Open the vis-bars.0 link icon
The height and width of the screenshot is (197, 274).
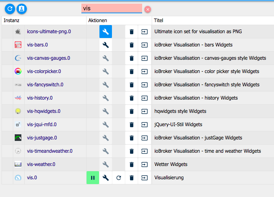[144, 45]
